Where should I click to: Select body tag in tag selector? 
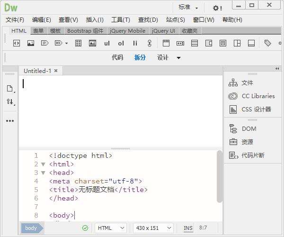coord(32,228)
